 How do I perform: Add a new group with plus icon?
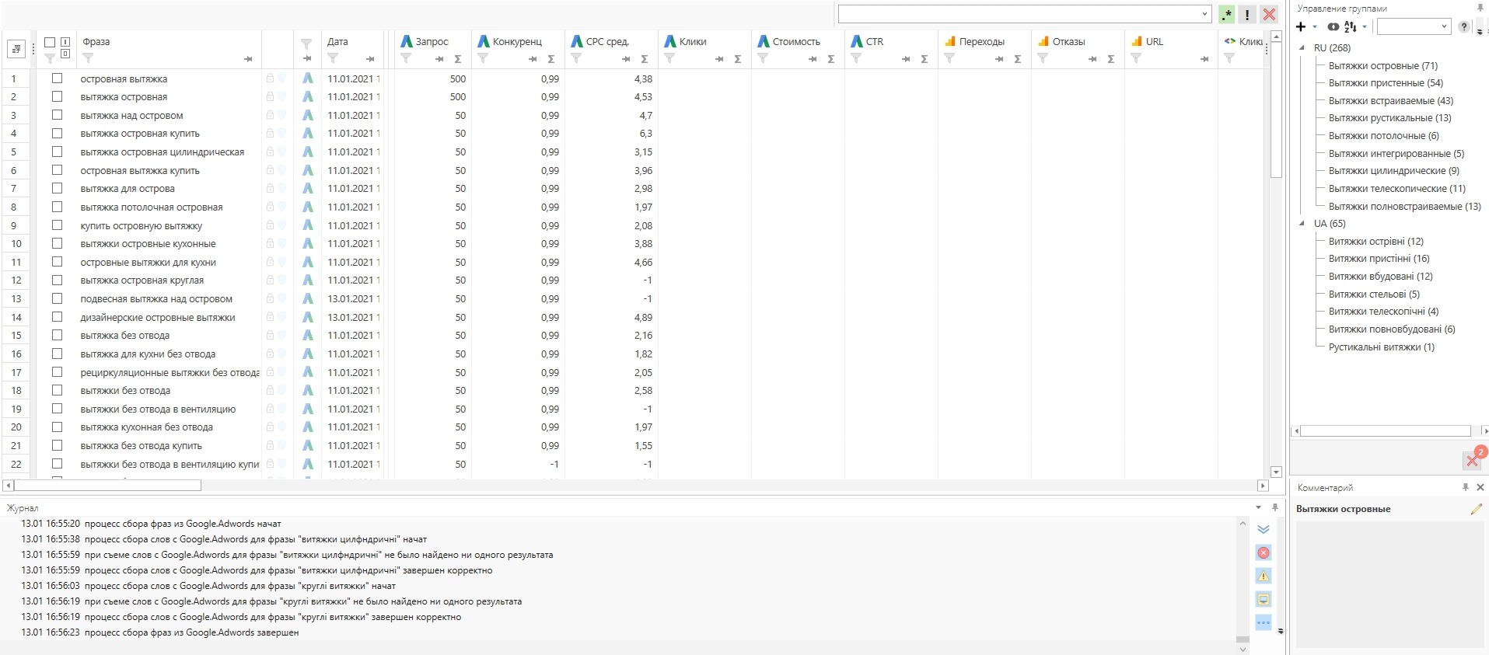click(1301, 27)
